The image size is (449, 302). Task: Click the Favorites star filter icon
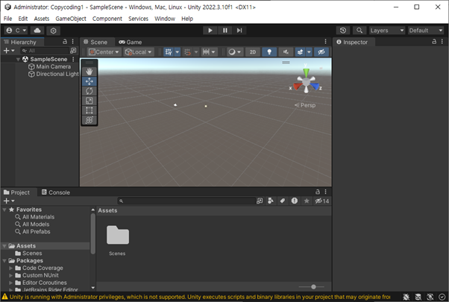click(x=307, y=201)
